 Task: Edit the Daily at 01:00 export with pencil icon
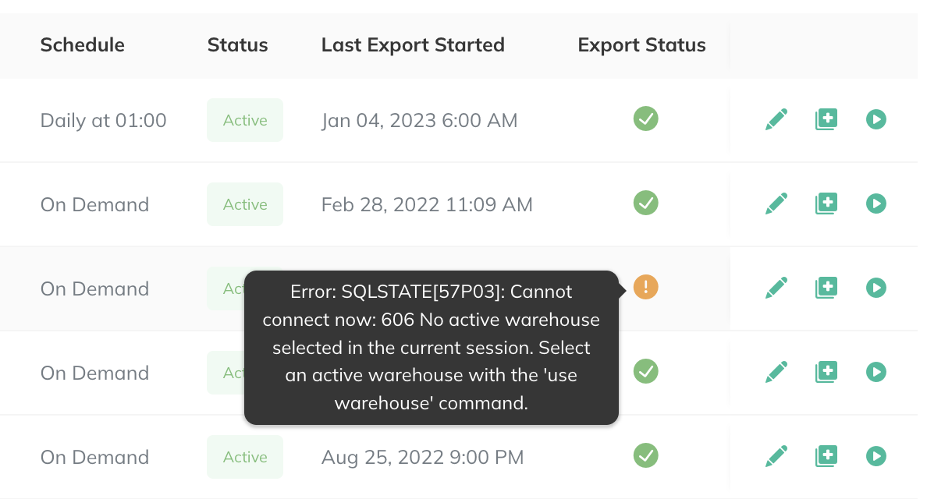776,119
